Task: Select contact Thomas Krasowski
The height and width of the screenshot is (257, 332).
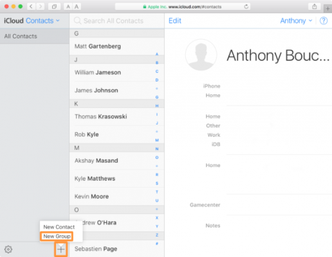Action: point(117,116)
